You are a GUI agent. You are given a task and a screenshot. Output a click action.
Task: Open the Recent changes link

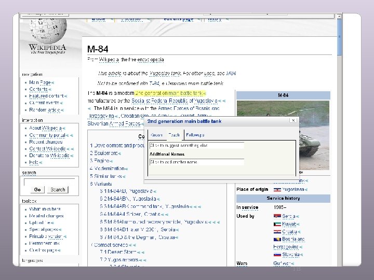pyautogui.click(x=46, y=142)
